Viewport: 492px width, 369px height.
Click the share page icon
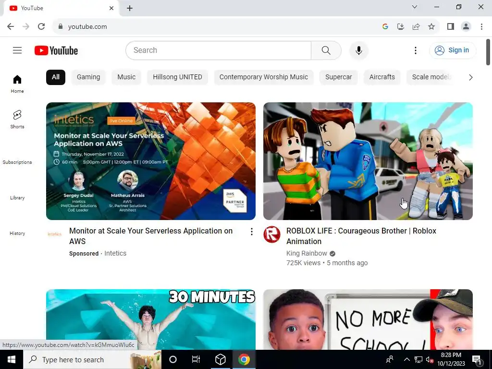[416, 26]
